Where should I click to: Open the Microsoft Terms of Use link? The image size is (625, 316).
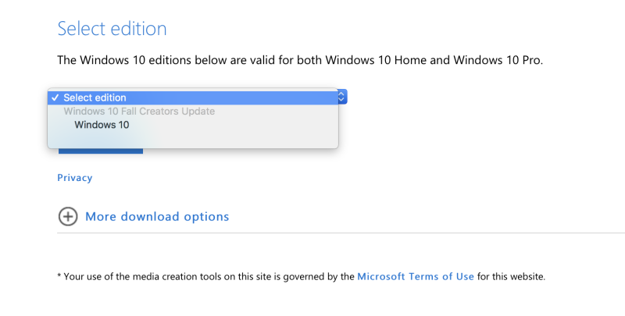(x=416, y=276)
